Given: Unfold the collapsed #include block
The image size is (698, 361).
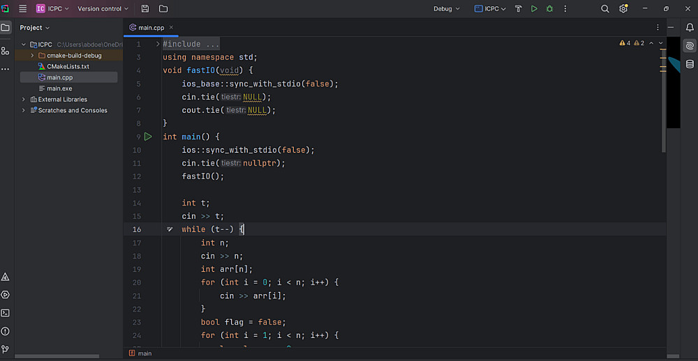Looking at the screenshot, I should [x=158, y=44].
